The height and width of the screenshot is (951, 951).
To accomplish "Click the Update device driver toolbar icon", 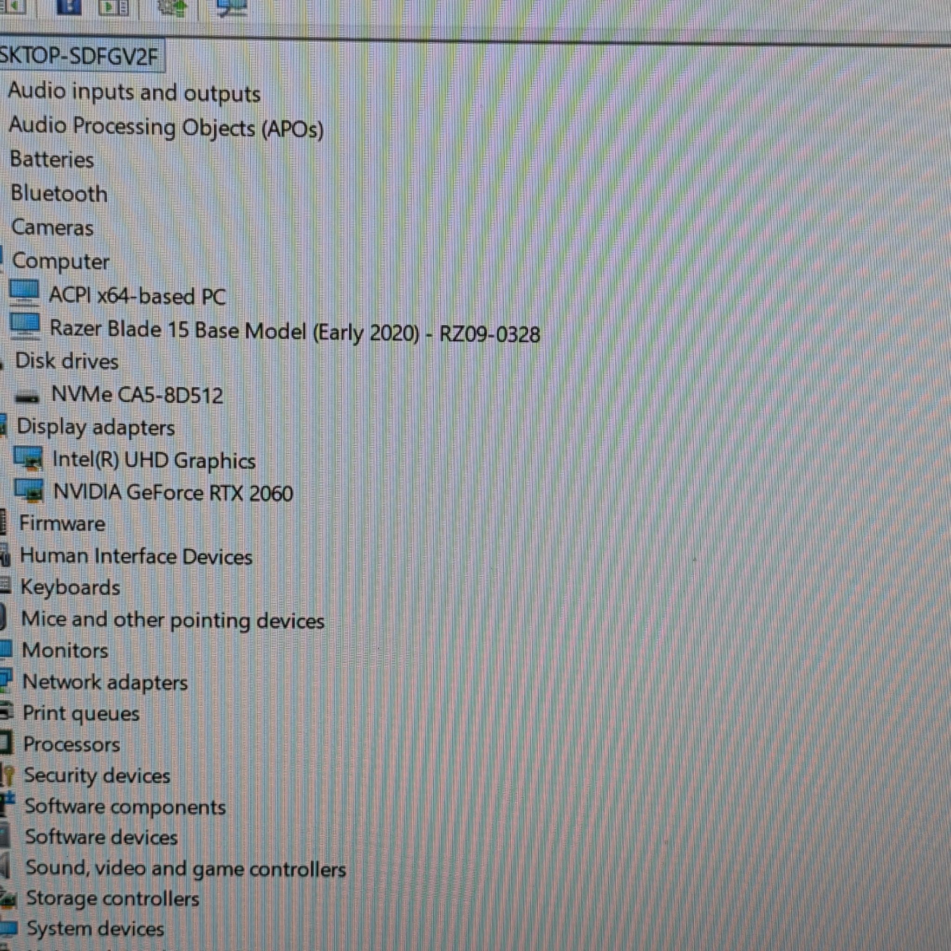I will 173,7.
